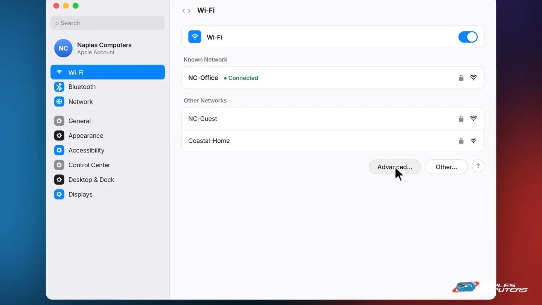Click the signal icon for NC-Office
The height and width of the screenshot is (305, 542).
[x=473, y=78]
